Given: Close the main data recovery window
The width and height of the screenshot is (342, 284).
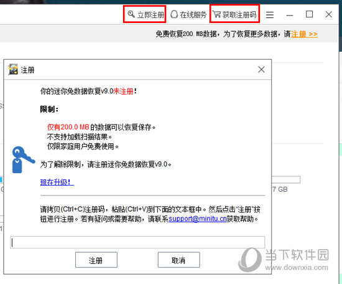Looking at the screenshot, I should tap(329, 15).
